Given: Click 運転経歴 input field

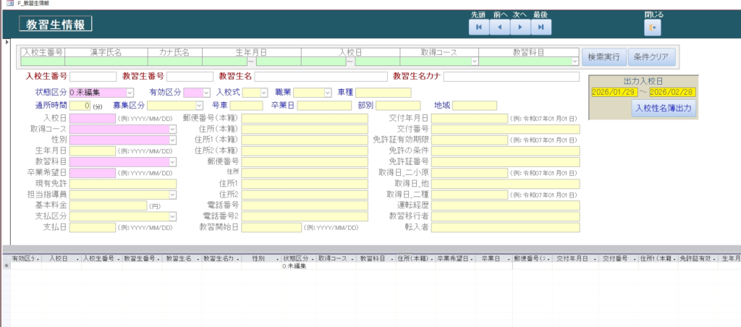Looking at the screenshot, I should tap(505, 205).
